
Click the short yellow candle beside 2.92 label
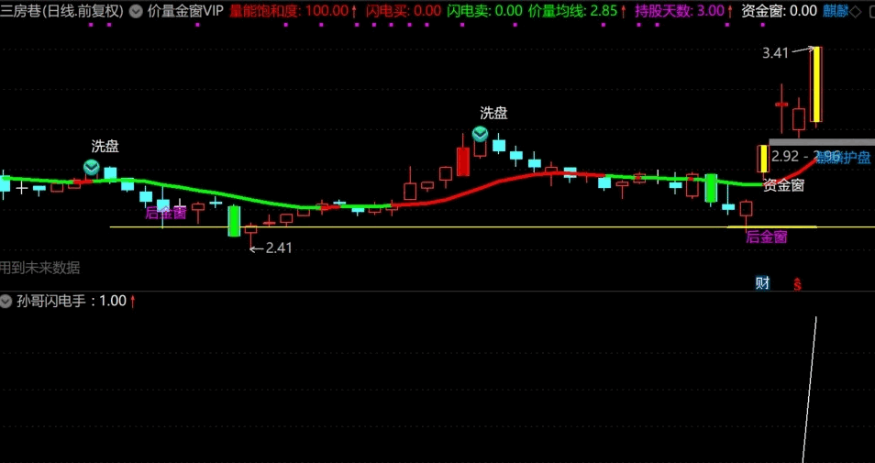pyautogui.click(x=763, y=159)
